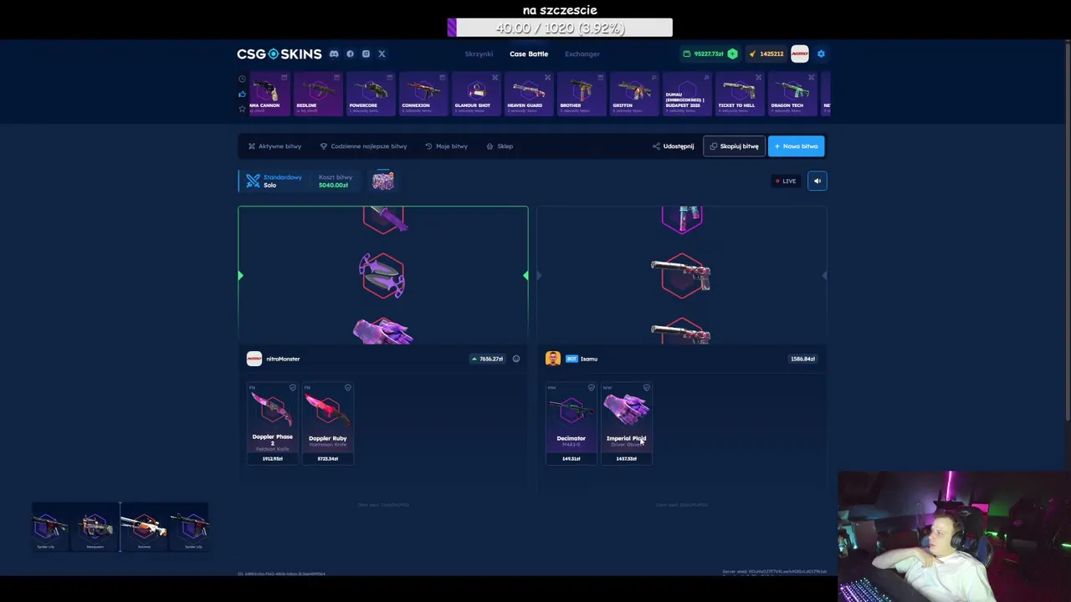This screenshot has height=602, width=1071.
Task: Click the Koszt bitwy 5040.00zł value
Action: [x=333, y=185]
